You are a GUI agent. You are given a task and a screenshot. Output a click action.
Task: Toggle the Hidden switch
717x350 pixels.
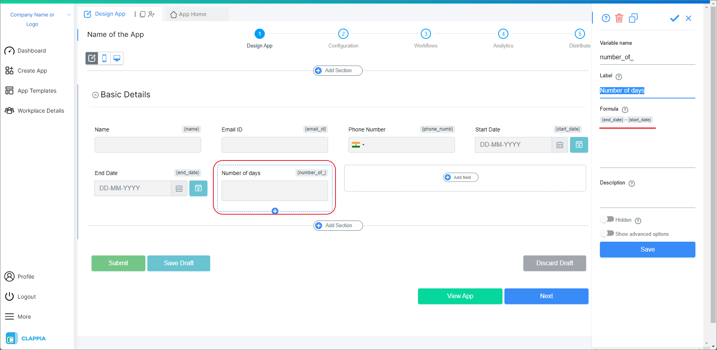(607, 219)
